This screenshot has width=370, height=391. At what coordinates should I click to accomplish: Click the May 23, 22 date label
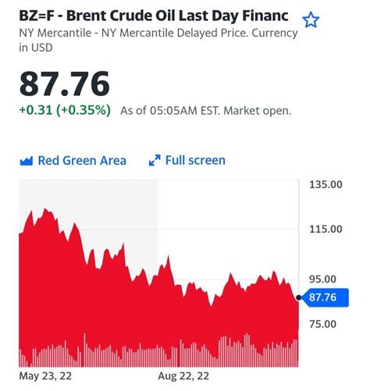tap(45, 376)
